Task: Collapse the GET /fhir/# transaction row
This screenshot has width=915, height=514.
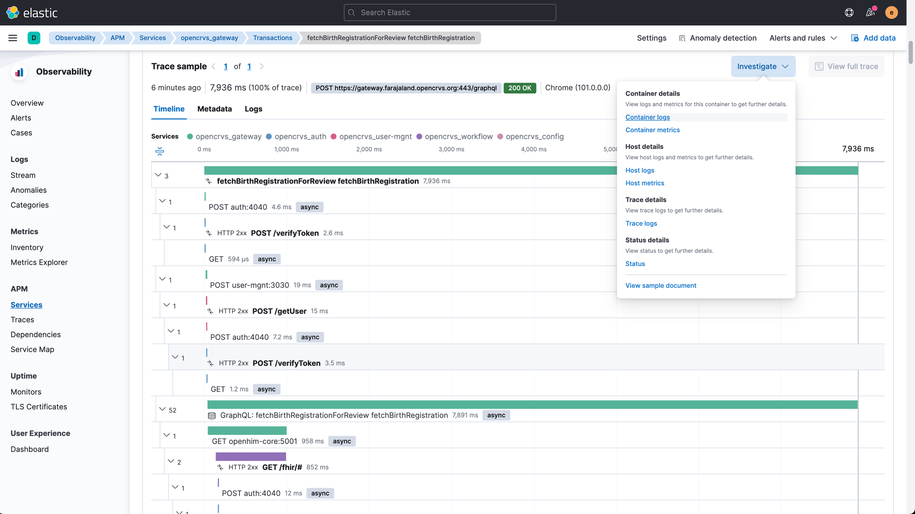Action: 171,461
